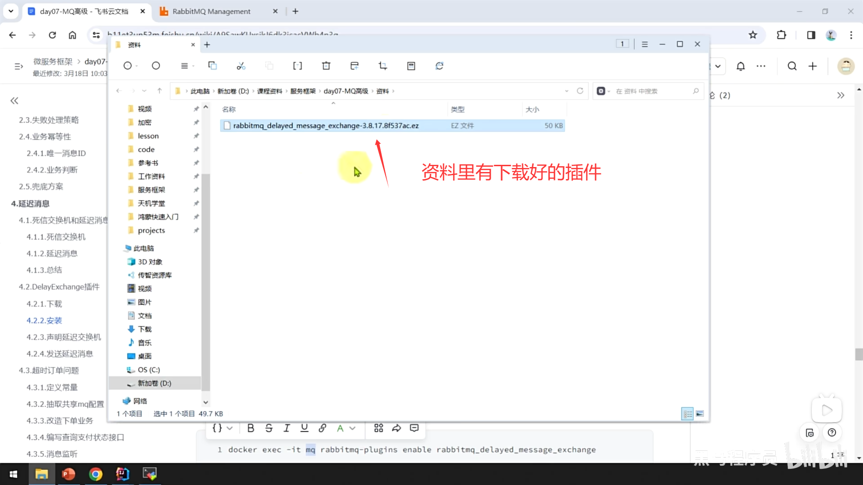This screenshot has height=485, width=863.
Task: Click the Delete trash icon
Action: [326, 66]
